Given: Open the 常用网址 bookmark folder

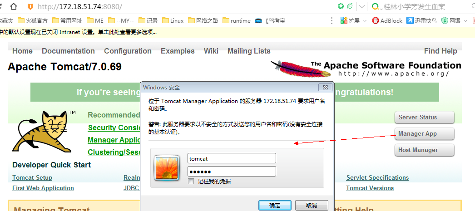Looking at the screenshot, I should (x=67, y=20).
